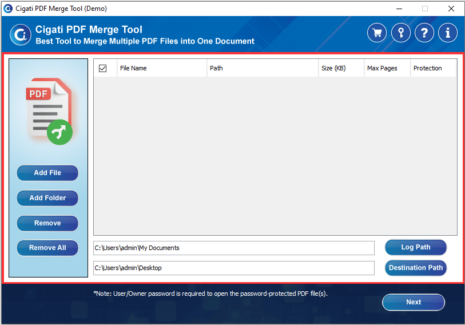Click the Max Pages column header
This screenshot has height=325, width=465.
[387, 68]
